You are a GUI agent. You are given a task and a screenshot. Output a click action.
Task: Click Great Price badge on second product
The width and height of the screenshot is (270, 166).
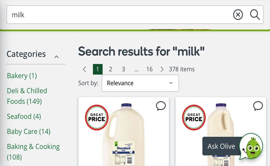pyautogui.click(x=194, y=117)
